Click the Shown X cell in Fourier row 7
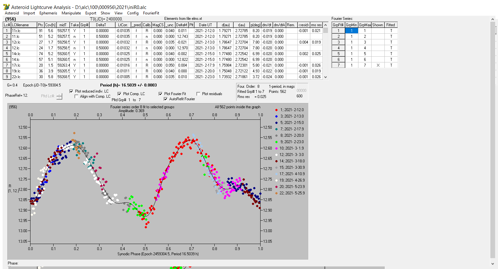Image resolution: width=498 pixels, height=269 pixels. click(x=378, y=65)
